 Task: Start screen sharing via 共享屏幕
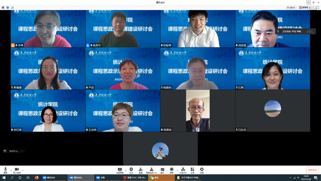coord(120,170)
